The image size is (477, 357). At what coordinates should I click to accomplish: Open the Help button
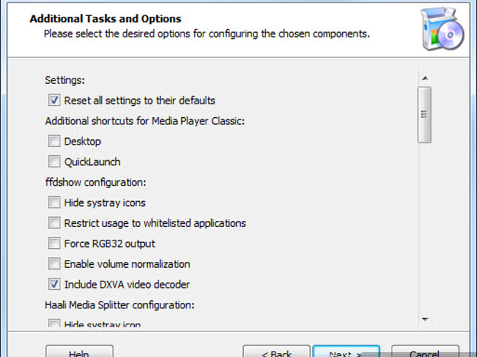click(x=79, y=352)
